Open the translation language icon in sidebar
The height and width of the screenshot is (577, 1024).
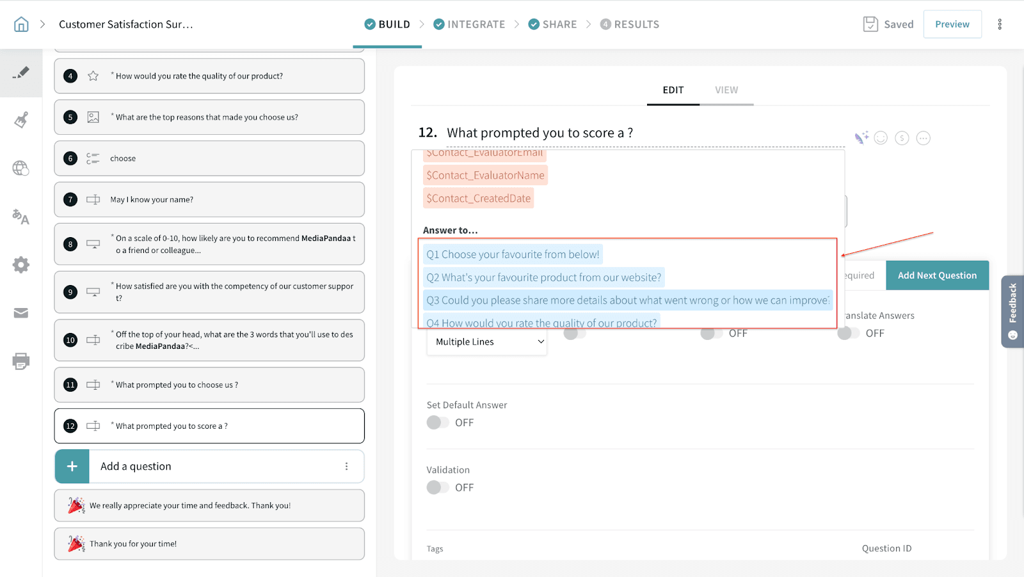coord(21,217)
